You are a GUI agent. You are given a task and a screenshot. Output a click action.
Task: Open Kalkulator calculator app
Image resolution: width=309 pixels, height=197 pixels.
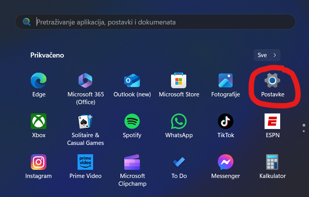272,162
